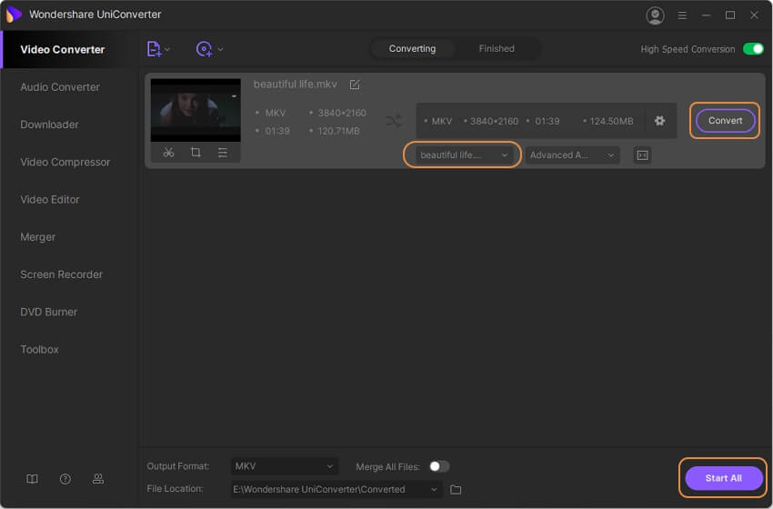This screenshot has height=509, width=773.
Task: Open the Add Files dropdown arrow
Action: (167, 49)
